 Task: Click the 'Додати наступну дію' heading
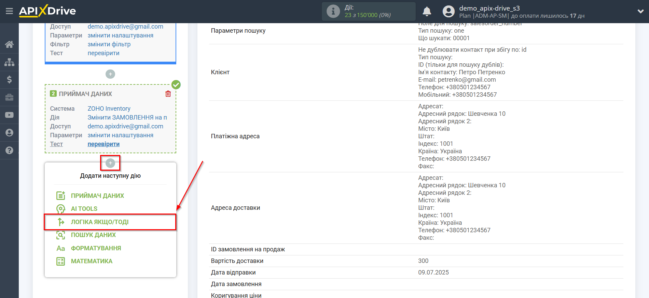[110, 176]
